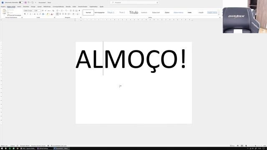Click the Save icon in title bar

point(25,2)
